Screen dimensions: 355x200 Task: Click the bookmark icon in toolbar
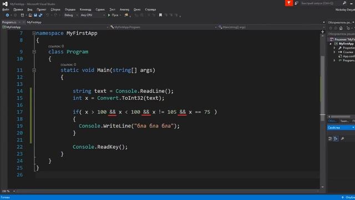[160, 15]
